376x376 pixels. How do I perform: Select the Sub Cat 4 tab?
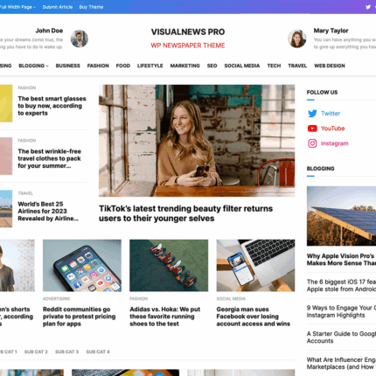tap(98, 352)
